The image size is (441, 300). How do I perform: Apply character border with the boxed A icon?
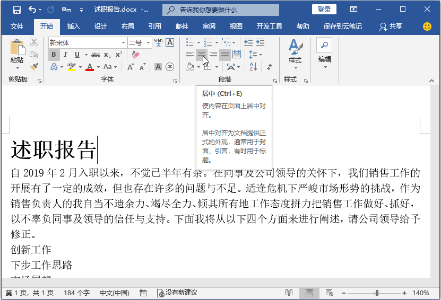[170, 42]
